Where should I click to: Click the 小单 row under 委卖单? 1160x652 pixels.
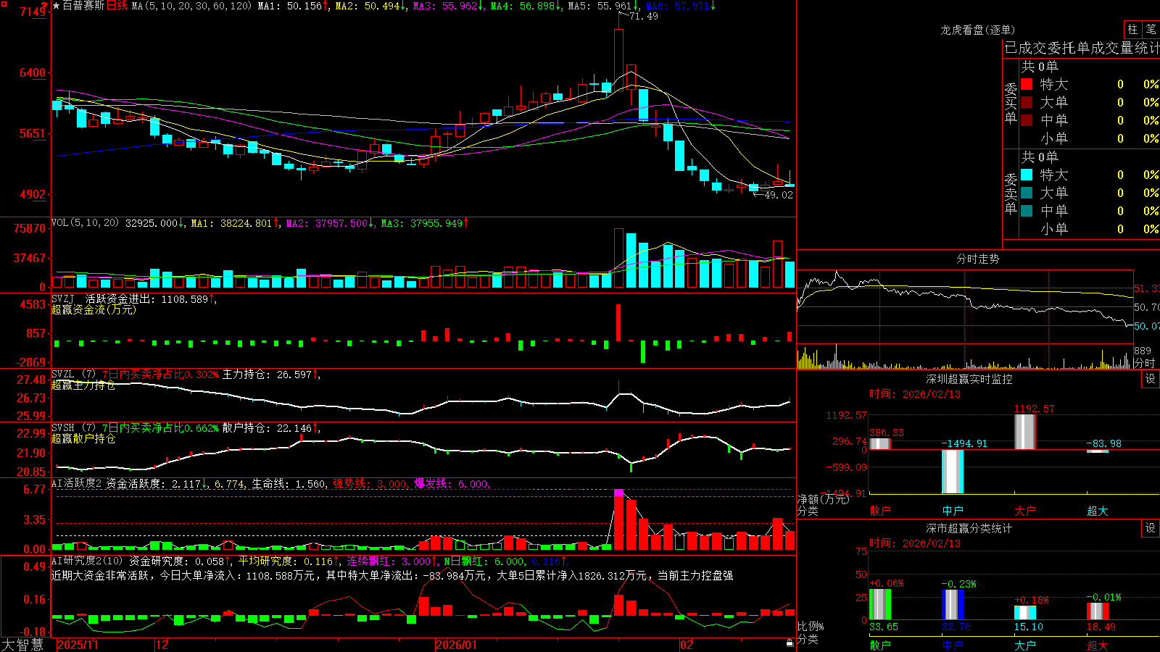pyautogui.click(x=1090, y=229)
